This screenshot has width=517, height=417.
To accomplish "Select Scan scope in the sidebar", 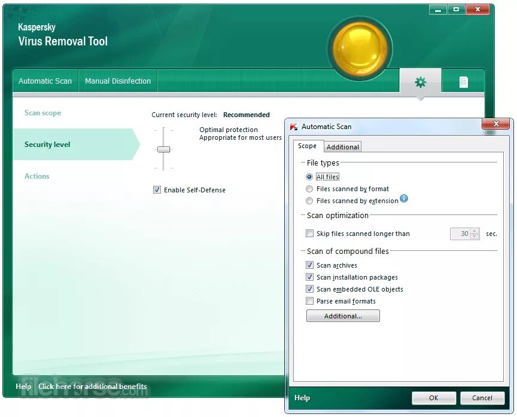I will [x=42, y=113].
